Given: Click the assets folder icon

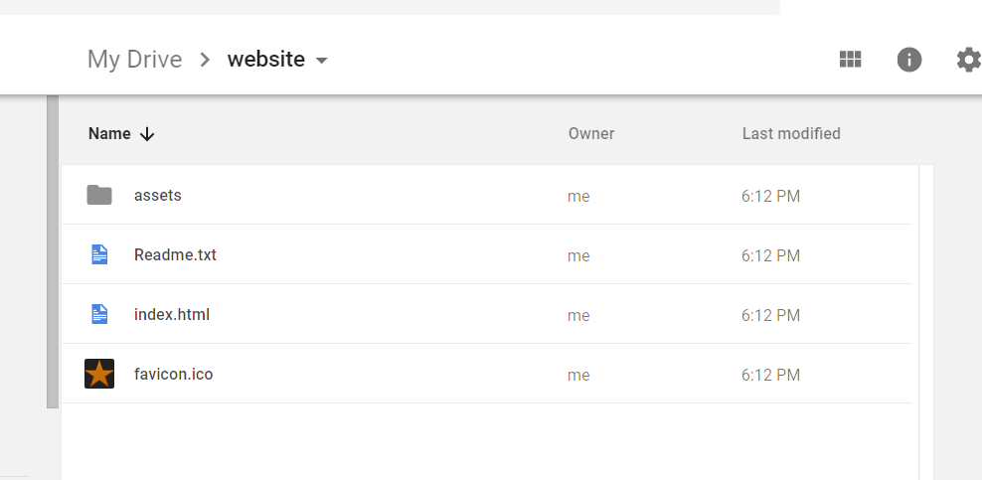Looking at the screenshot, I should [x=99, y=195].
